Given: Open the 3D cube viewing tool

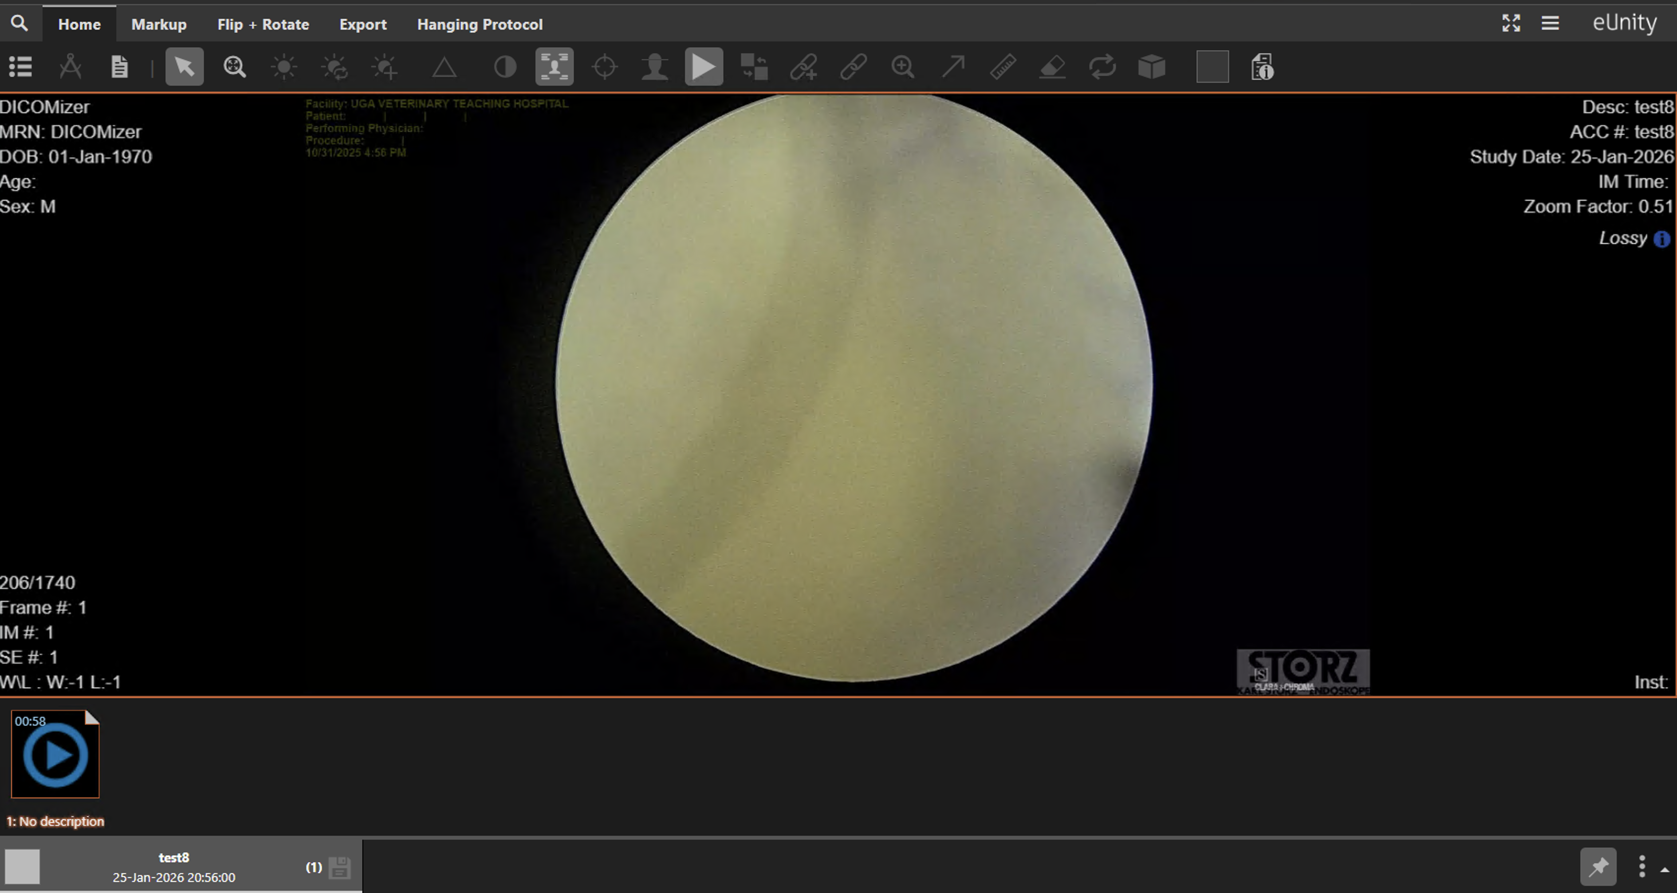Looking at the screenshot, I should [1151, 66].
